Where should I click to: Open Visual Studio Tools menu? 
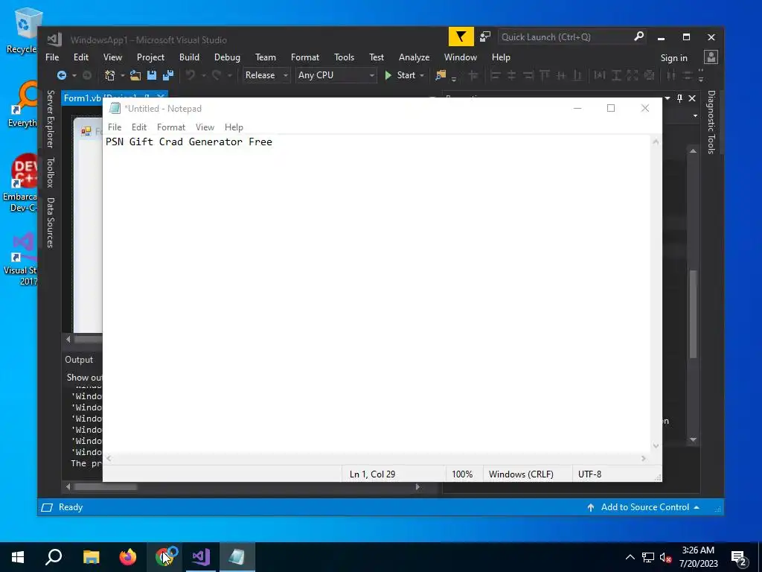(344, 57)
